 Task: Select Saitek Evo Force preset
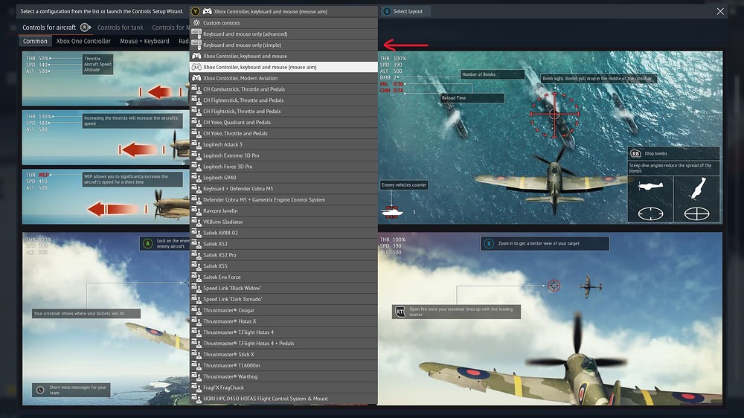coord(283,277)
